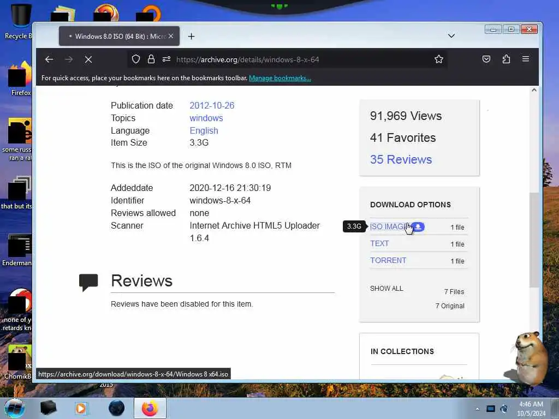559x419 pixels.
Task: Click the scrollbar up arrow
Action: click(x=534, y=90)
